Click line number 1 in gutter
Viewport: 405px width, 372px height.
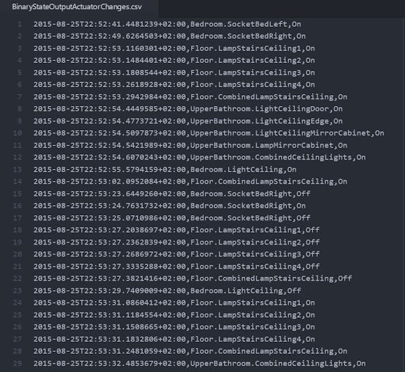pos(19,25)
